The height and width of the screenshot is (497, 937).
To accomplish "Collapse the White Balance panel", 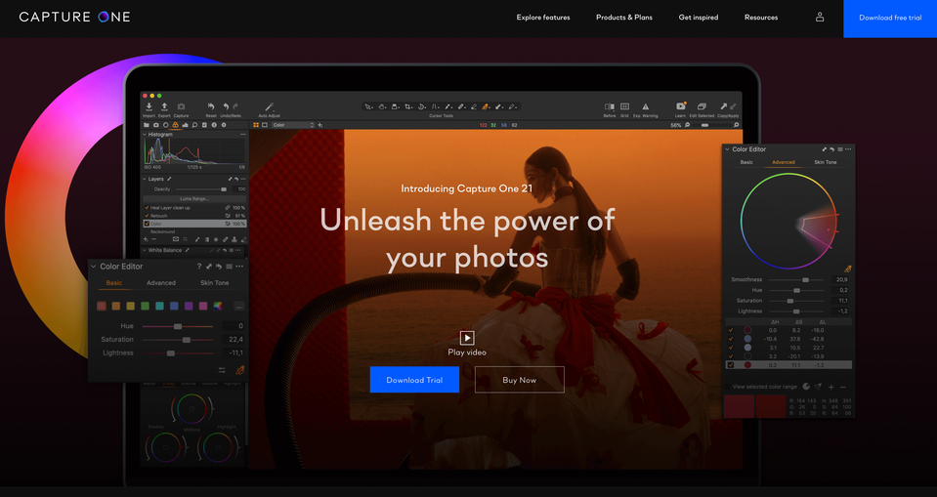I will point(145,250).
